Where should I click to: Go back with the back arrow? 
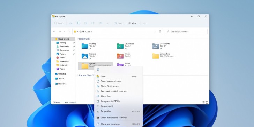point(54,31)
